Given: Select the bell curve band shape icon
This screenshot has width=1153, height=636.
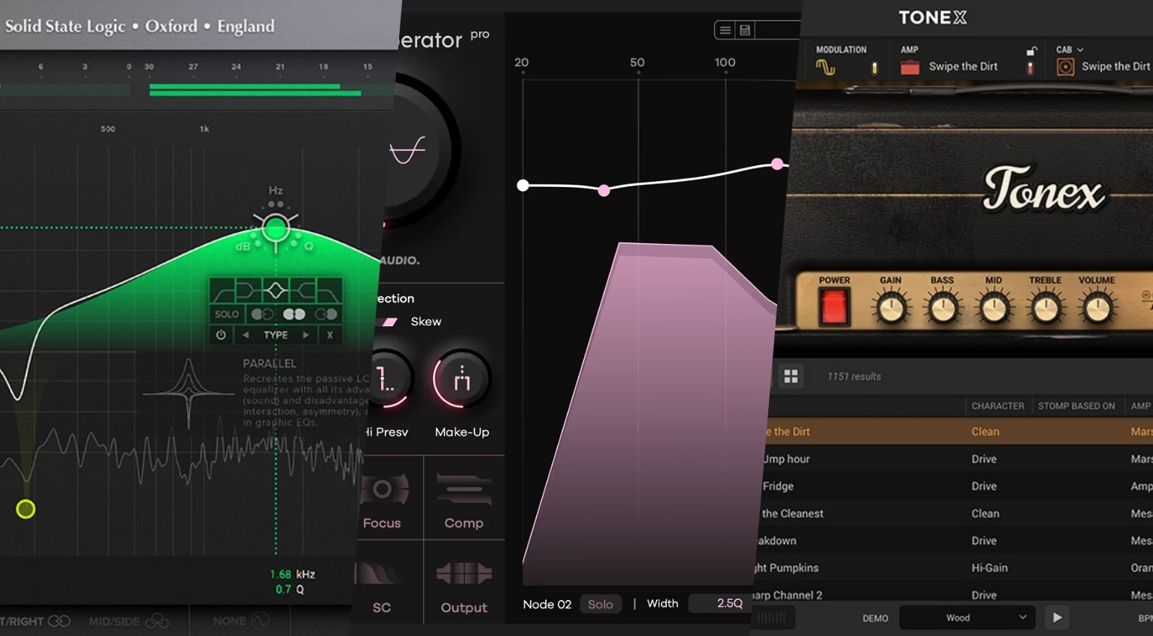Looking at the screenshot, I should click(x=275, y=289).
